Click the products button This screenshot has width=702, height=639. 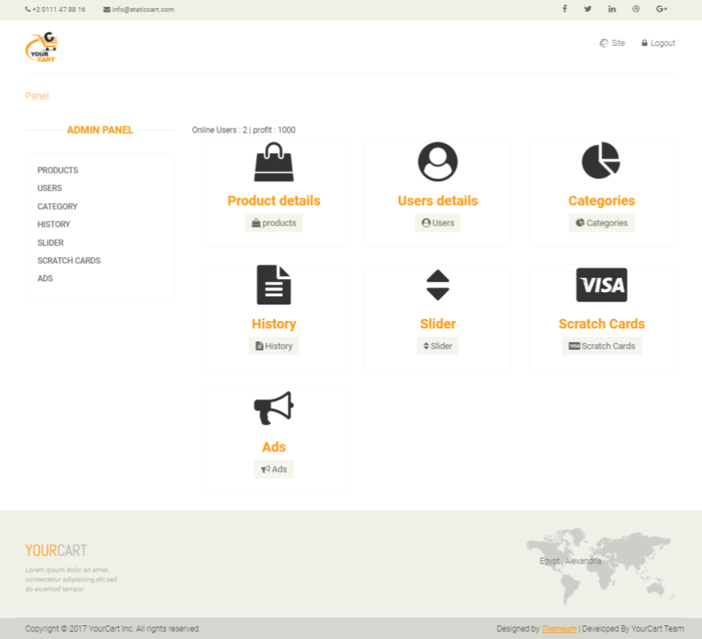point(274,223)
